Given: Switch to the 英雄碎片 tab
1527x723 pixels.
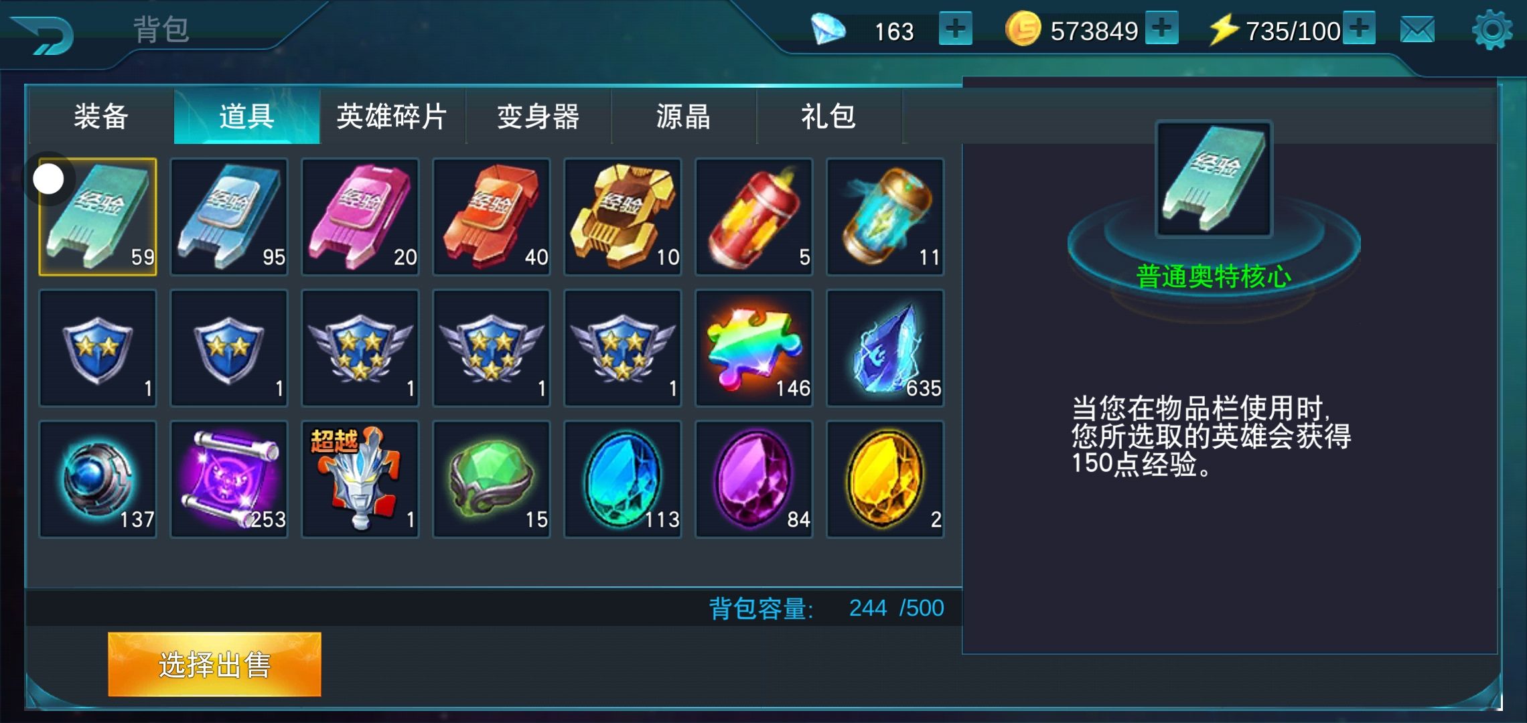Looking at the screenshot, I should pyautogui.click(x=392, y=116).
